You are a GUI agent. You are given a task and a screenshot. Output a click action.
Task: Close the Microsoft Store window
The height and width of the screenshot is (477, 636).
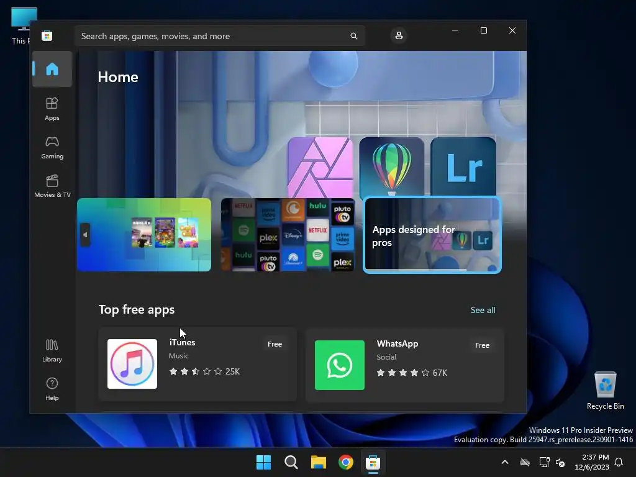coord(512,30)
